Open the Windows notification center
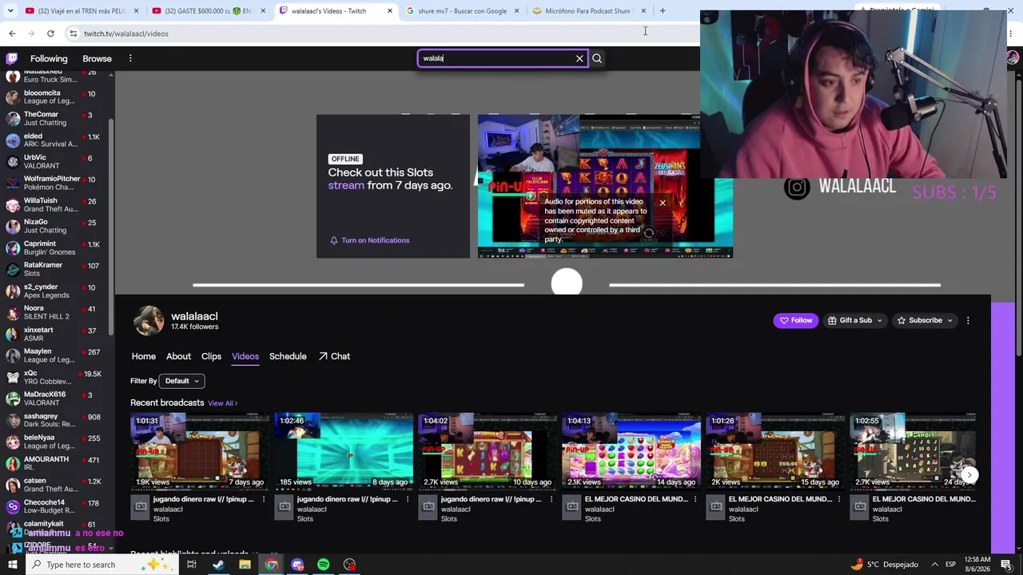This screenshot has width=1023, height=575. 1006,565
